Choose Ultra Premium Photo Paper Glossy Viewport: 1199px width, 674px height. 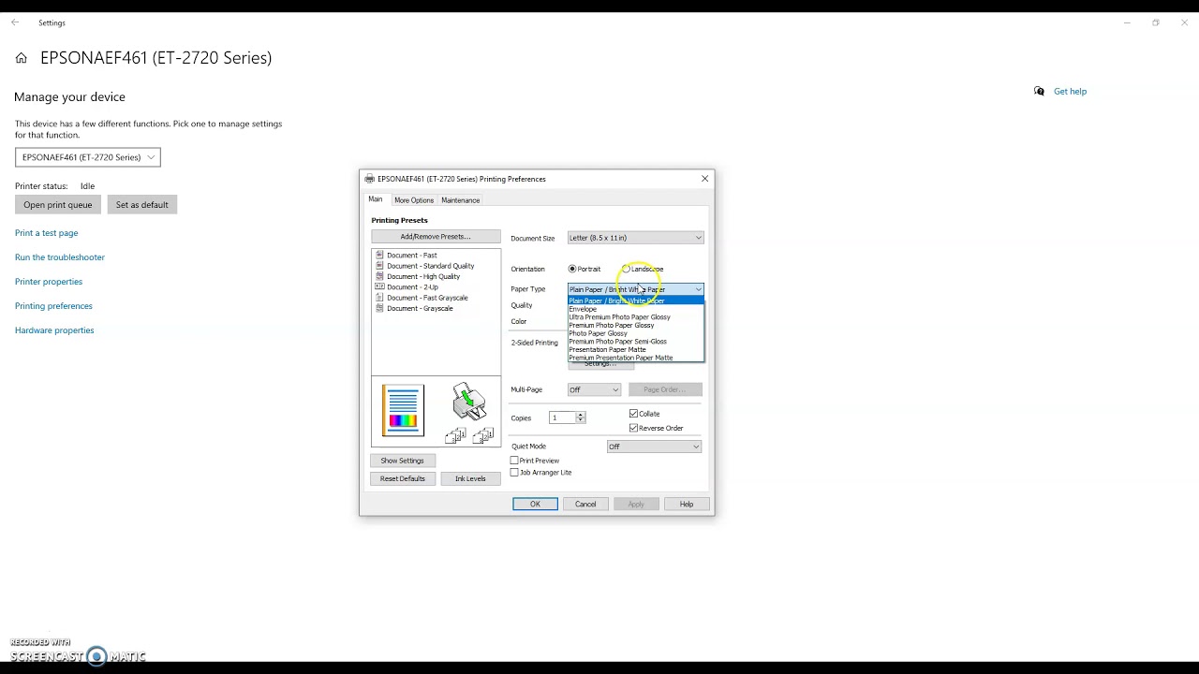pos(635,317)
